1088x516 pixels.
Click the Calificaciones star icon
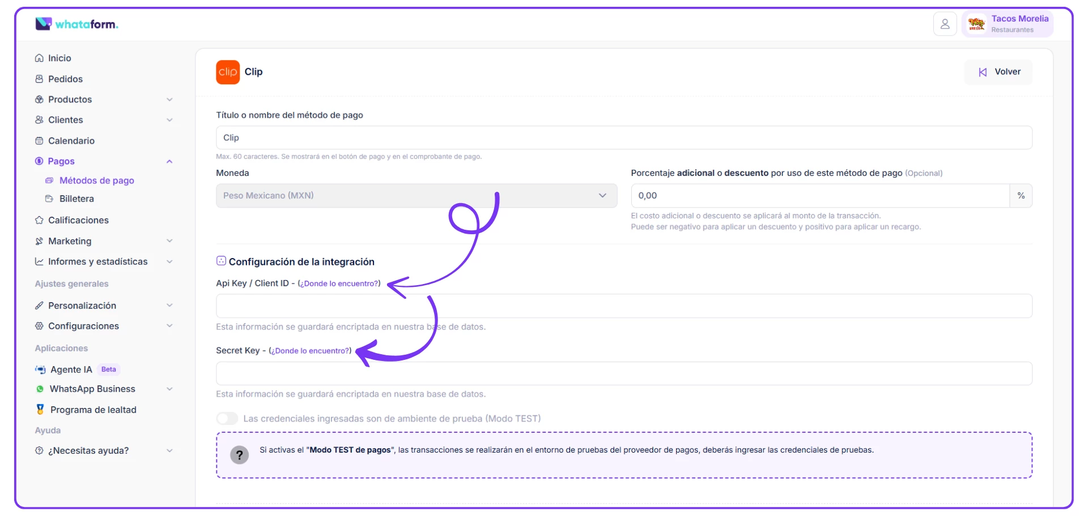coord(39,220)
